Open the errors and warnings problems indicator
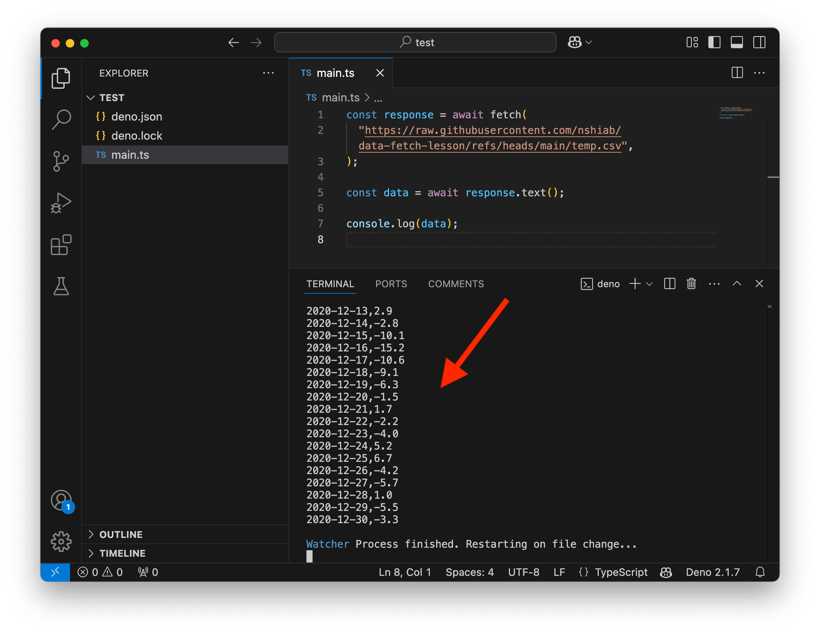820x635 pixels. (100, 572)
